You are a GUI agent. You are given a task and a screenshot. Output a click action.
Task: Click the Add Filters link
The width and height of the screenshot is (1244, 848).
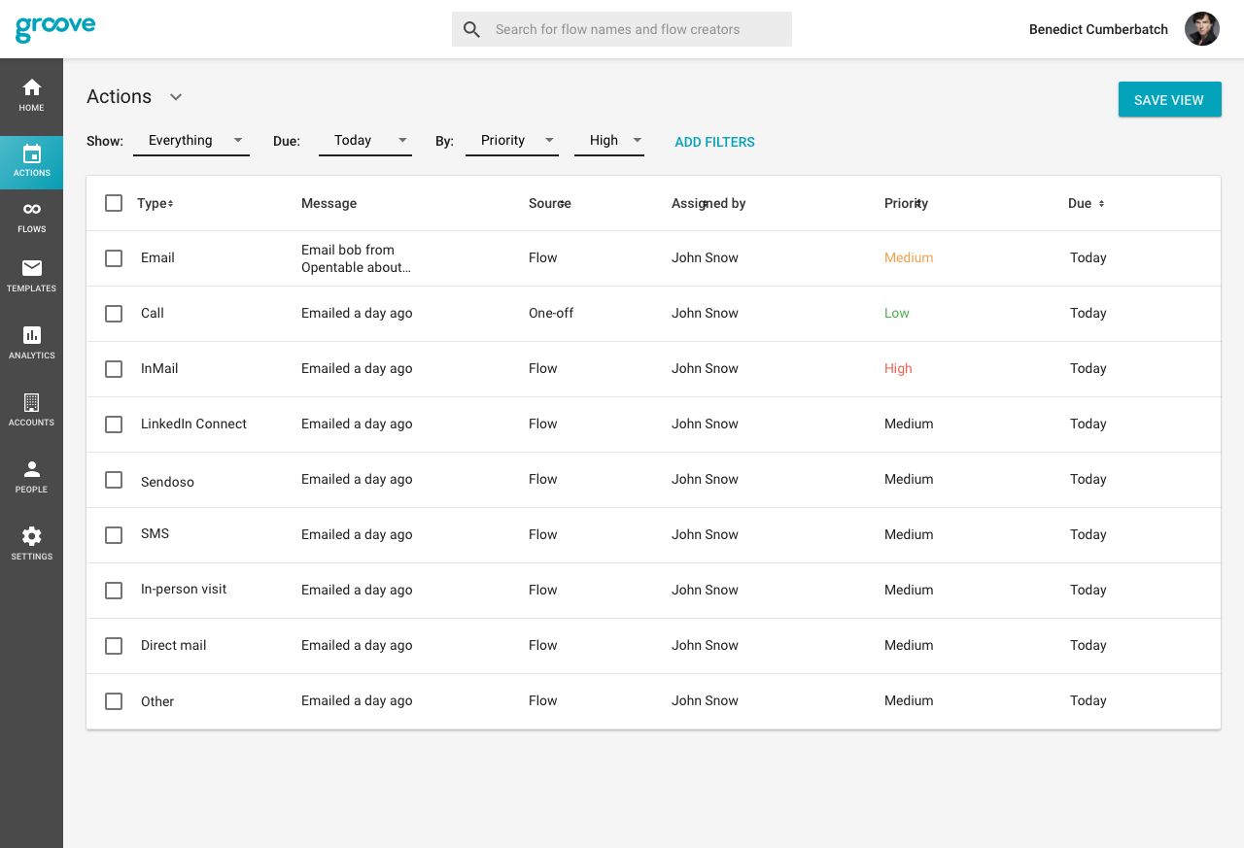[714, 142]
